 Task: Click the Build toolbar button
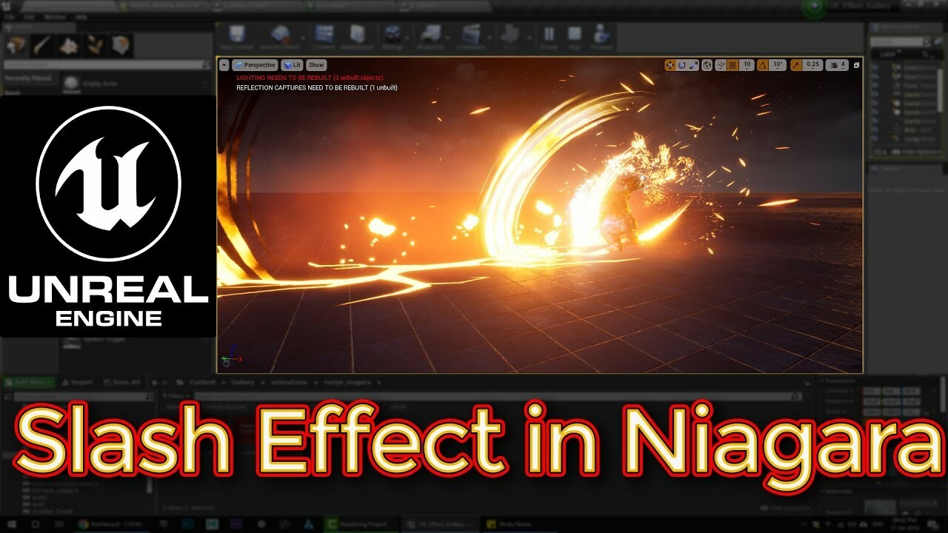coord(510,37)
